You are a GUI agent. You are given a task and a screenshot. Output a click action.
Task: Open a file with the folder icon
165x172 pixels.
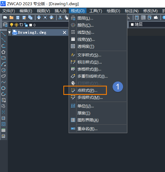pyautogui.click(x=12, y=17)
